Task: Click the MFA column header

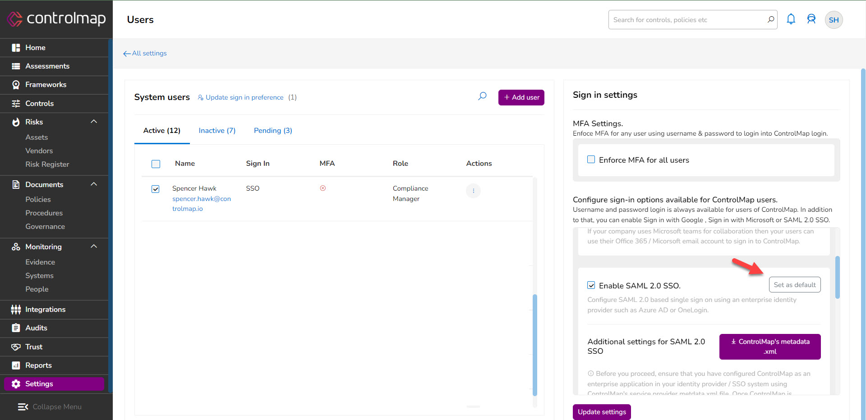Action: click(327, 164)
